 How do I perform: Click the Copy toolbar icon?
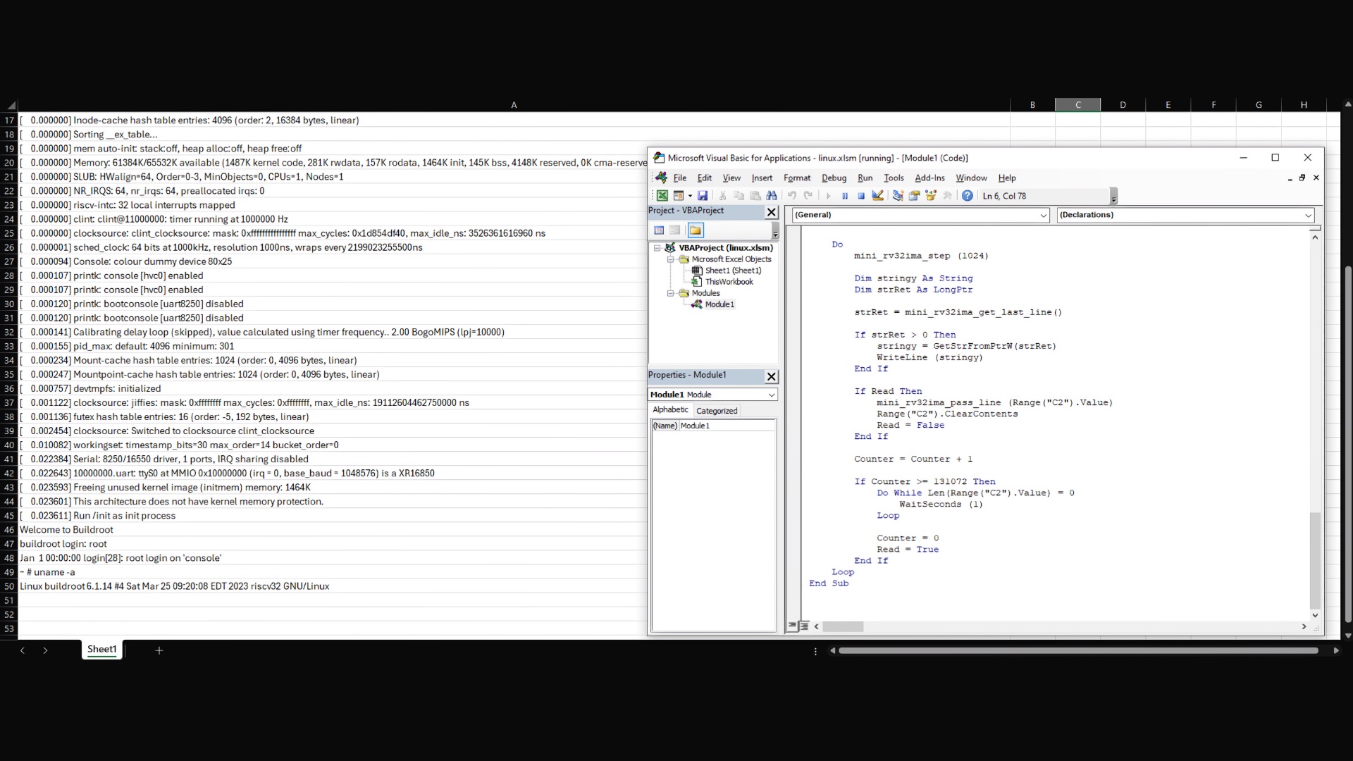pyautogui.click(x=739, y=196)
